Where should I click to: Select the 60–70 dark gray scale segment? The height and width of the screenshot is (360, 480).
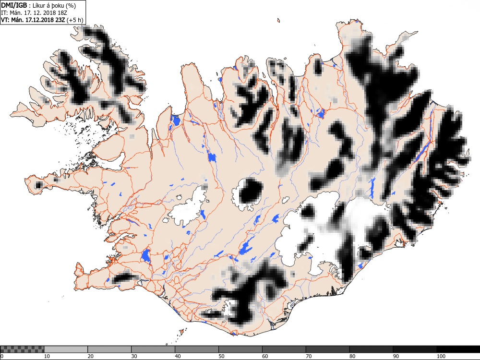(284, 349)
